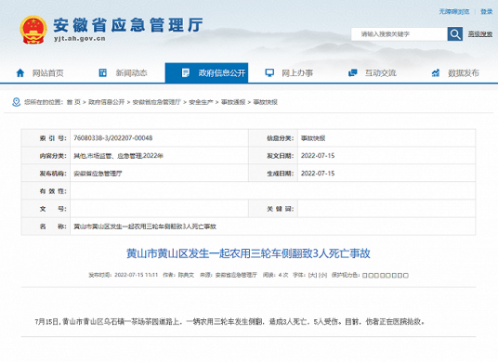Switch to the 新闻动态 navigation tab
498x362 pixels.
pyautogui.click(x=124, y=73)
